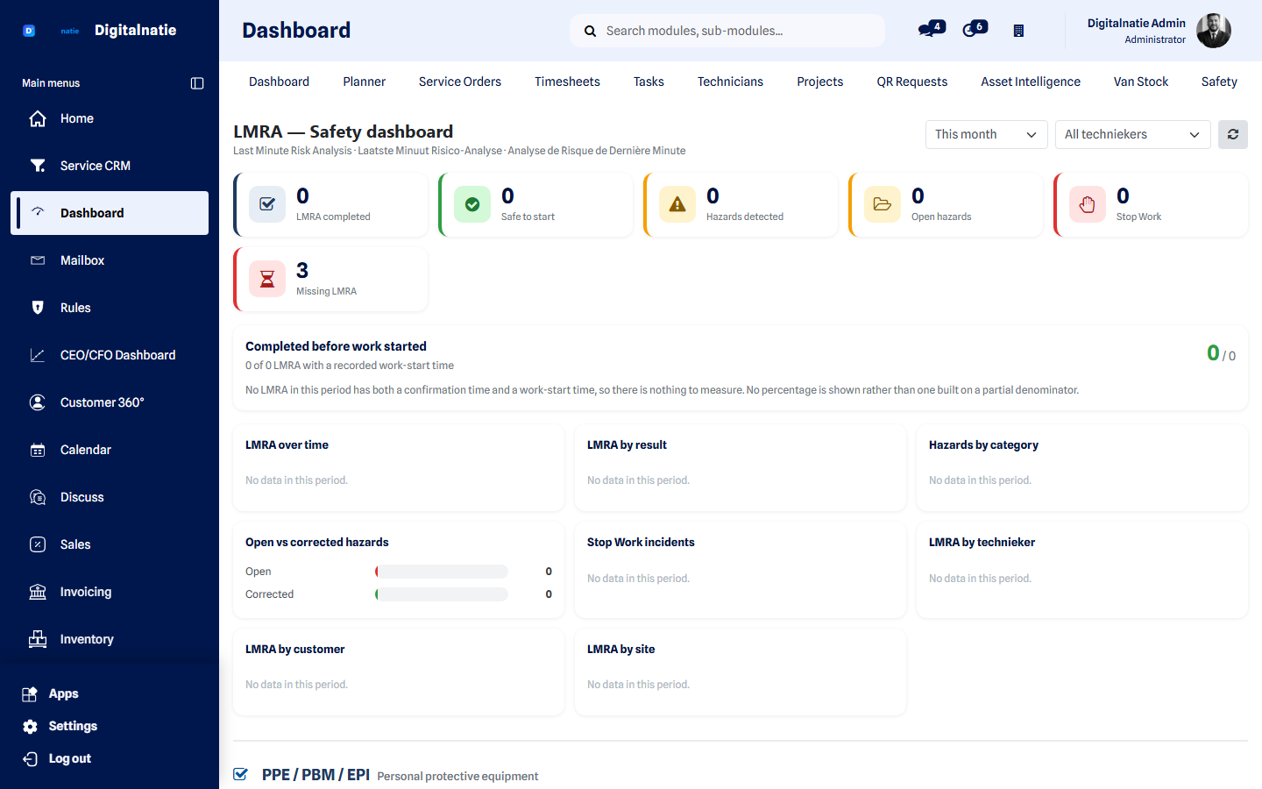The height and width of the screenshot is (789, 1262).
Task: Click the LMRA by site card title
Action: [620, 650]
